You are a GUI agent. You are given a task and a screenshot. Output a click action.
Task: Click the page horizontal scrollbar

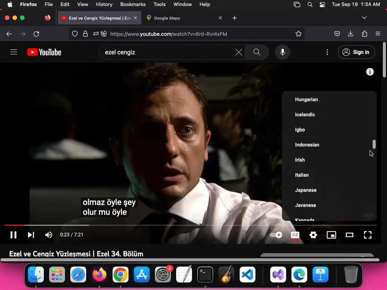(x=190, y=260)
